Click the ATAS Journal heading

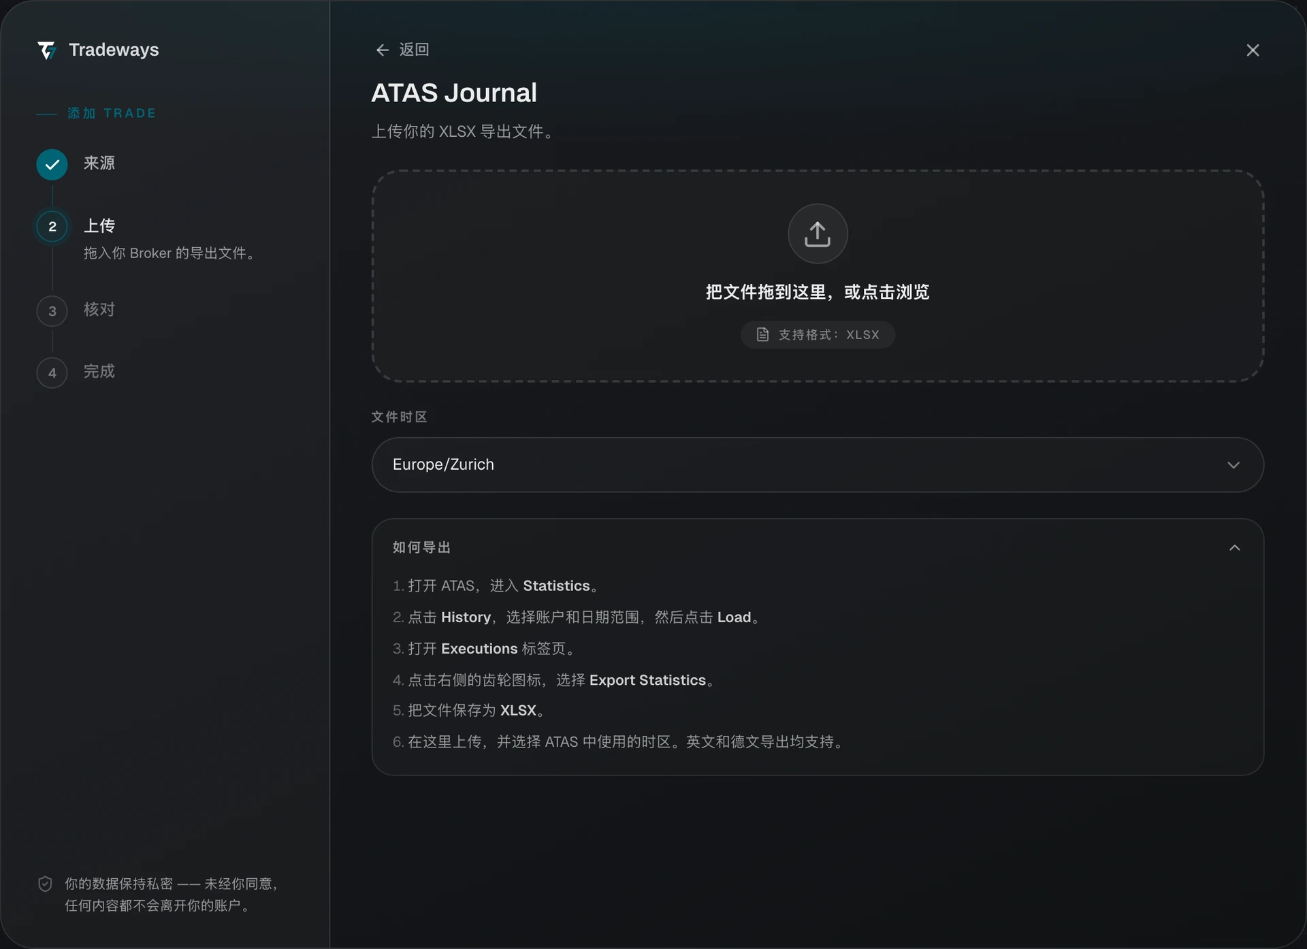click(454, 93)
